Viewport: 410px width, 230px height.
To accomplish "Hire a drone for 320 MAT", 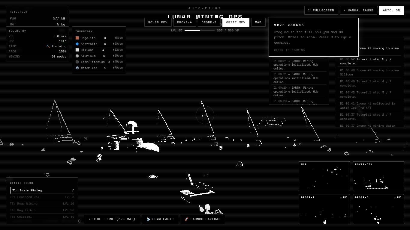I will [x=112, y=219].
